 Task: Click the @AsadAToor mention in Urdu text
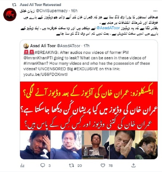pos(108,28)
